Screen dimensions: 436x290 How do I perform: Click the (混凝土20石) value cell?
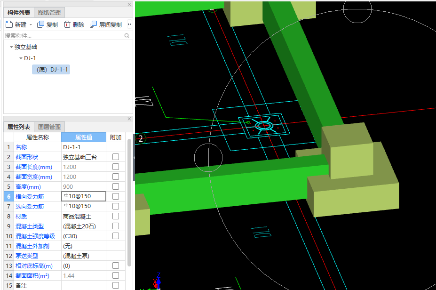click(84, 226)
